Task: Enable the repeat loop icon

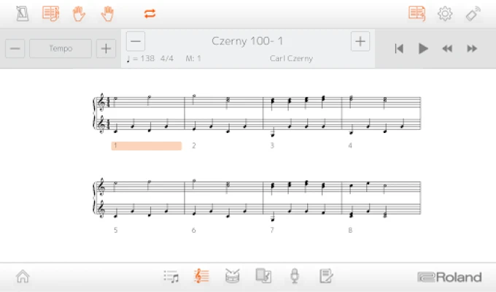Action: click(x=150, y=13)
